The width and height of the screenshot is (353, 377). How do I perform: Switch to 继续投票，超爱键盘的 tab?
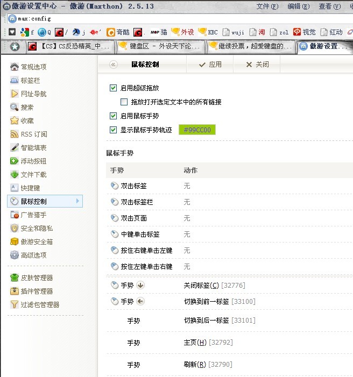[x=251, y=46]
